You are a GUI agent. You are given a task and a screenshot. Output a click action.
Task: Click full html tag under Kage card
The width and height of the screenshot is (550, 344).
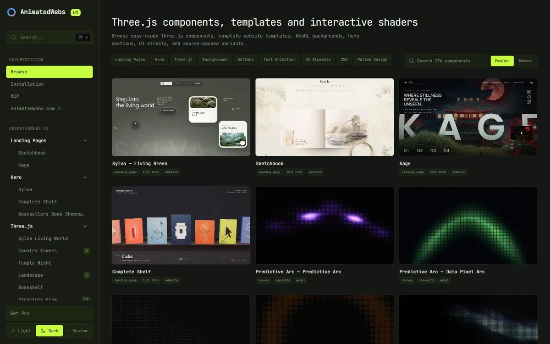coord(438,172)
